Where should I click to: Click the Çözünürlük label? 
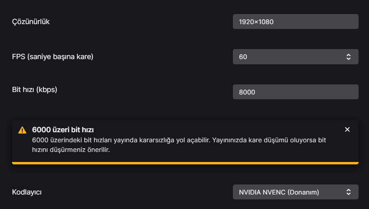click(x=31, y=22)
